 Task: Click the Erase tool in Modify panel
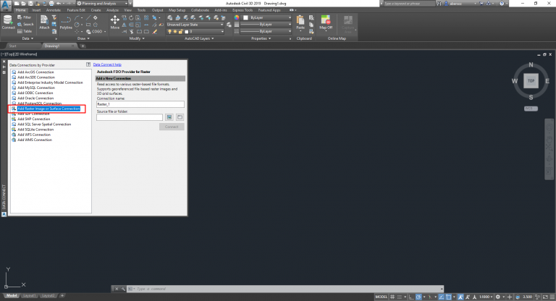155,32
